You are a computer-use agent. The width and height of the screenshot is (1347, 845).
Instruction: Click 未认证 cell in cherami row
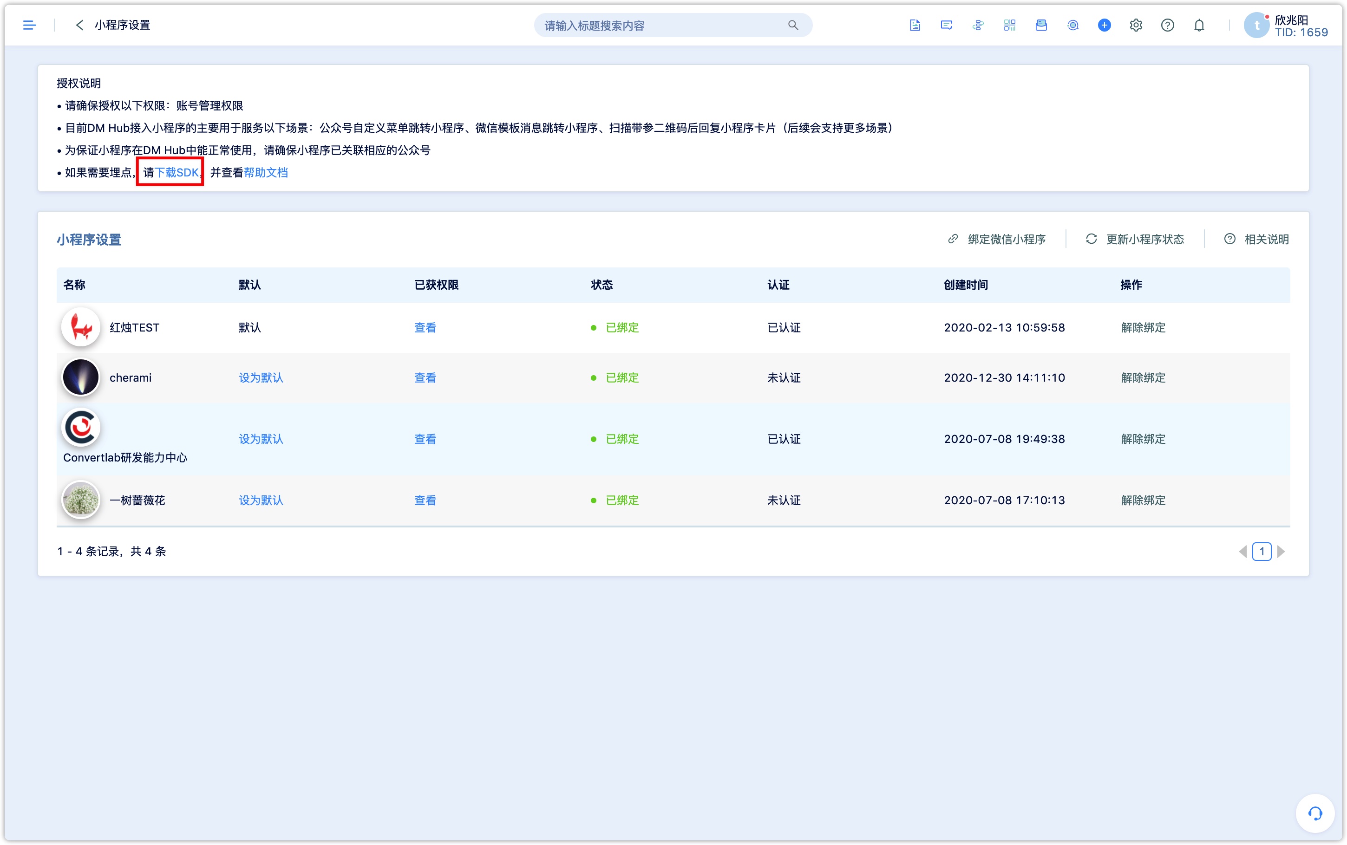pos(784,378)
